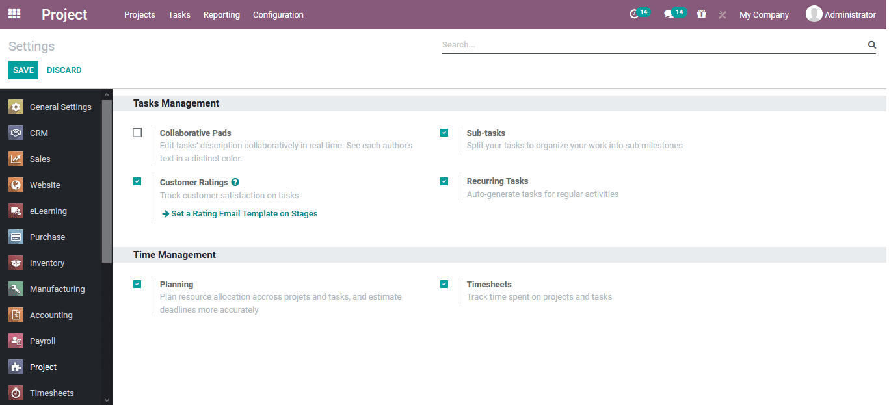
Task: Open the Messaging conversations icon
Action: pos(671,14)
